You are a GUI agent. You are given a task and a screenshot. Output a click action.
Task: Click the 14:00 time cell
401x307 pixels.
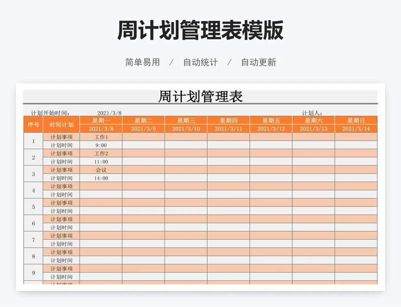click(x=101, y=178)
